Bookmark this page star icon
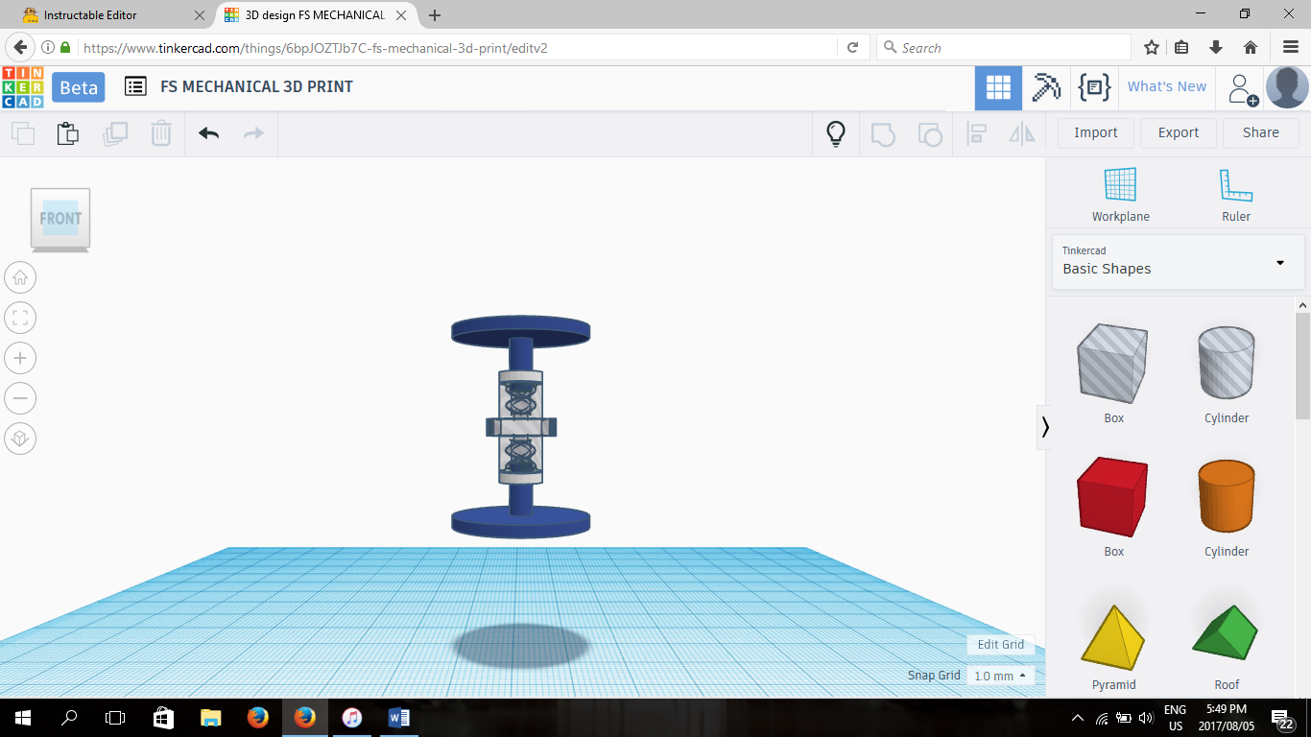The height and width of the screenshot is (737, 1311). pyautogui.click(x=1152, y=47)
